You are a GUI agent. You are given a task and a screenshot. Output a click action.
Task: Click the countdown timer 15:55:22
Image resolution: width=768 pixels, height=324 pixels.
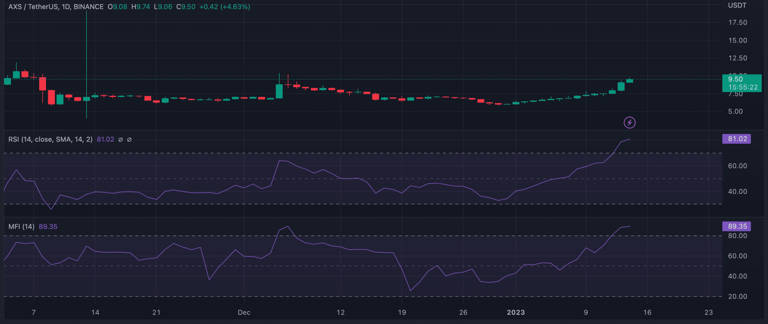tap(743, 87)
